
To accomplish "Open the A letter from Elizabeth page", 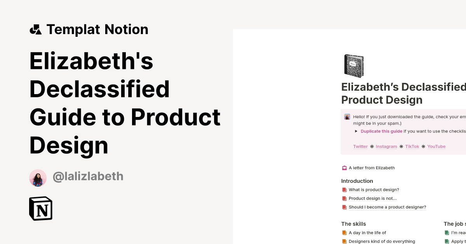I will (x=372, y=168).
